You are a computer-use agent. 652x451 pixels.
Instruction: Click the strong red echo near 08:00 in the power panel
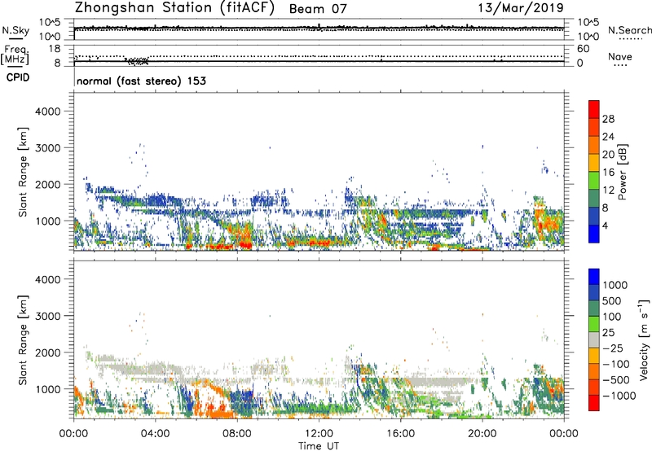tap(245, 245)
